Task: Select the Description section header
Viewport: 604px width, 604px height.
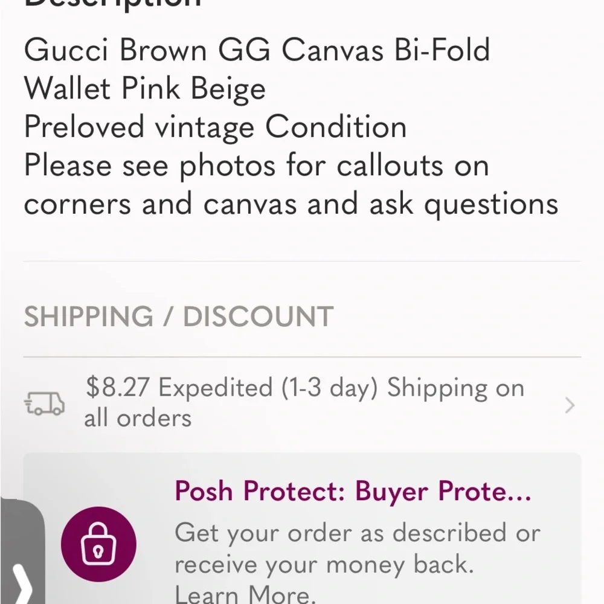Action: click(x=112, y=5)
